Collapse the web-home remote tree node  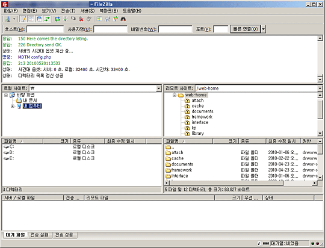pyautogui.click(x=175, y=95)
